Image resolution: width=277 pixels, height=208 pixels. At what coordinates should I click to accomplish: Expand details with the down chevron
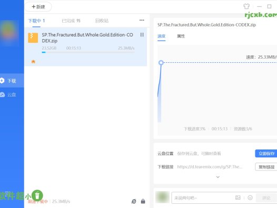[218, 177]
